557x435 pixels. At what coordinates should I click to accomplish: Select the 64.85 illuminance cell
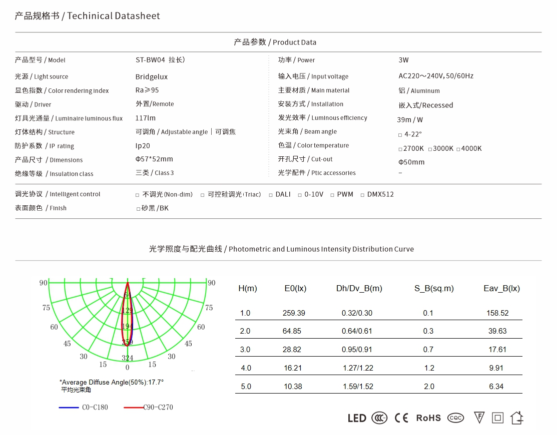(292, 331)
